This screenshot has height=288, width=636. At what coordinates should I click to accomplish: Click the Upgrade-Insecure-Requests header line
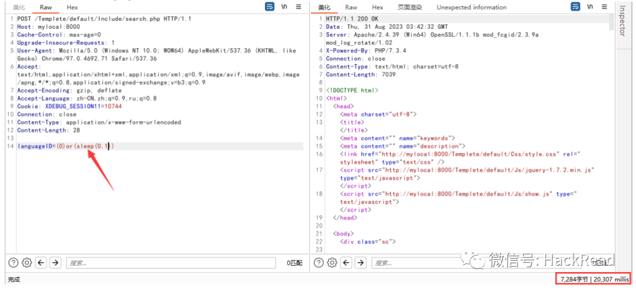click(x=66, y=42)
